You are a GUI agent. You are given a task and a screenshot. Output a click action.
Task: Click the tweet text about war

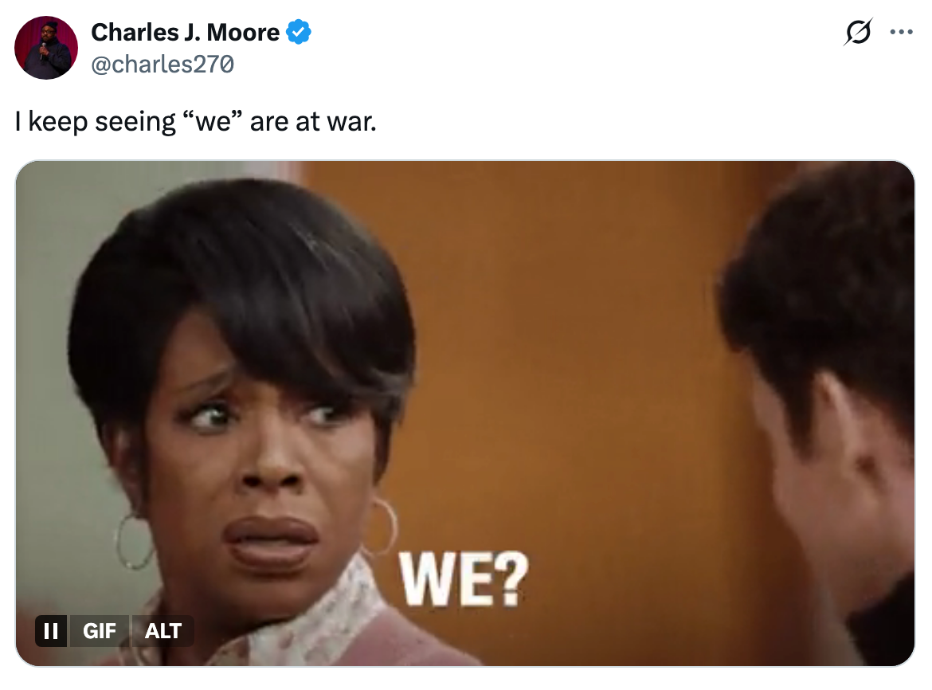click(195, 121)
